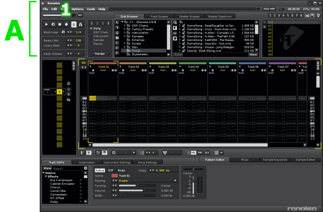Click view preset 1 button
Image resolution: width=323 pixels, height=212 pixels.
click(x=270, y=15)
